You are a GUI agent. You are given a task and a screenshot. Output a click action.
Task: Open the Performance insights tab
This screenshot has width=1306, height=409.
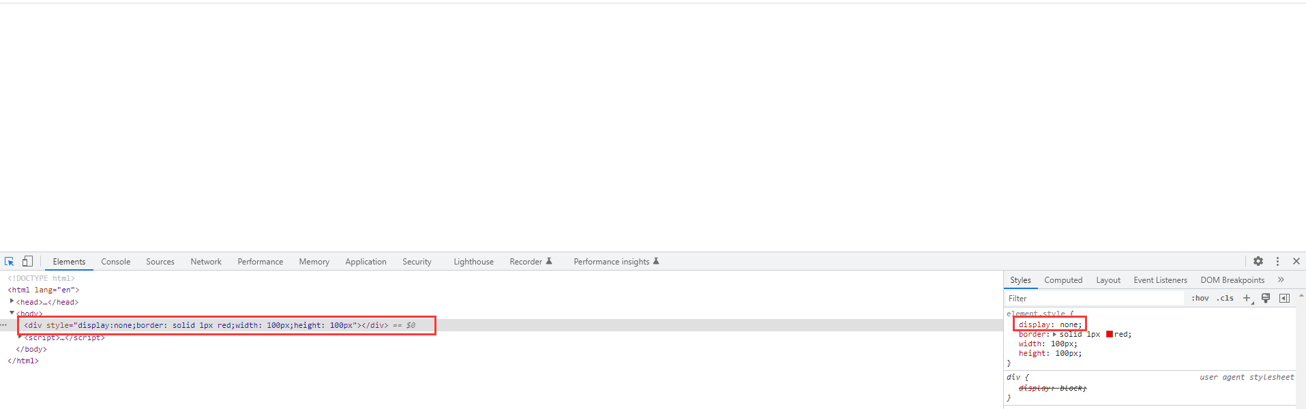point(616,262)
